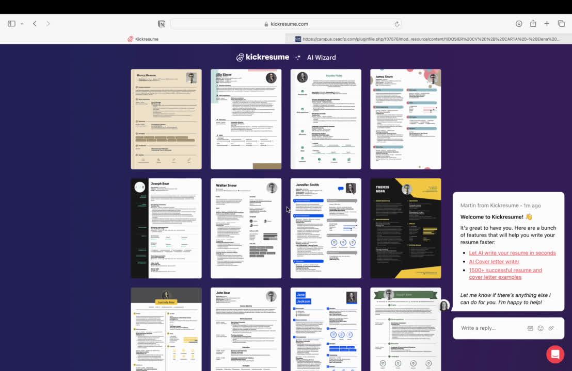Select the Lucinda Bear resume template
The image size is (572, 371).
[166, 329]
